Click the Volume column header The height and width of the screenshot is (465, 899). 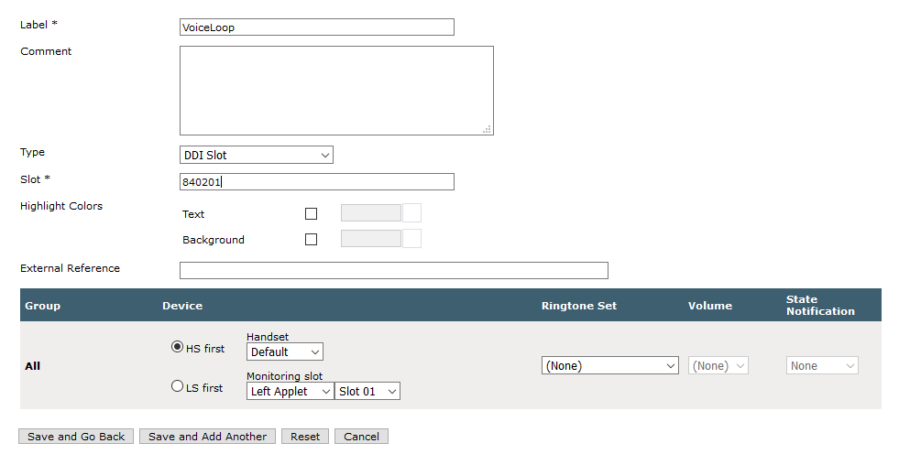(710, 306)
